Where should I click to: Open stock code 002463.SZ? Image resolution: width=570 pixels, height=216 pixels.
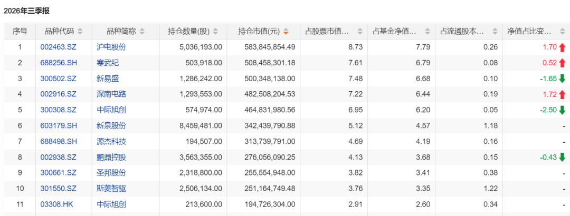(58, 47)
